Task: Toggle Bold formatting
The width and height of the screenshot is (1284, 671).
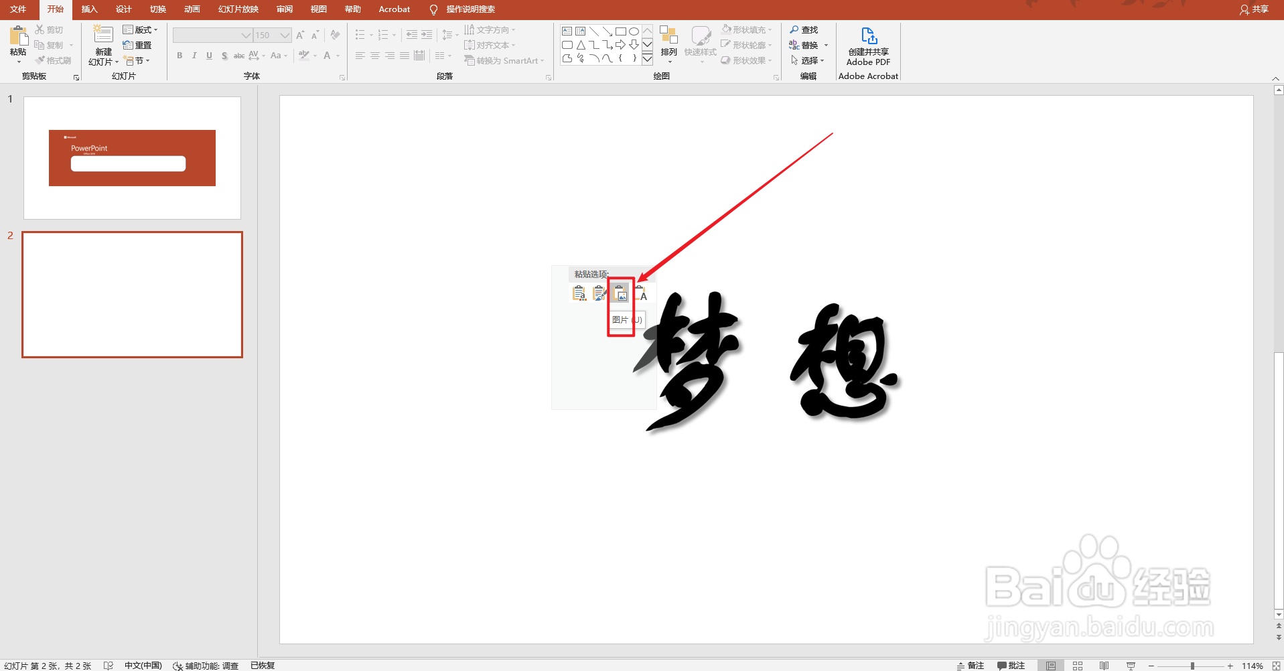Action: (180, 56)
